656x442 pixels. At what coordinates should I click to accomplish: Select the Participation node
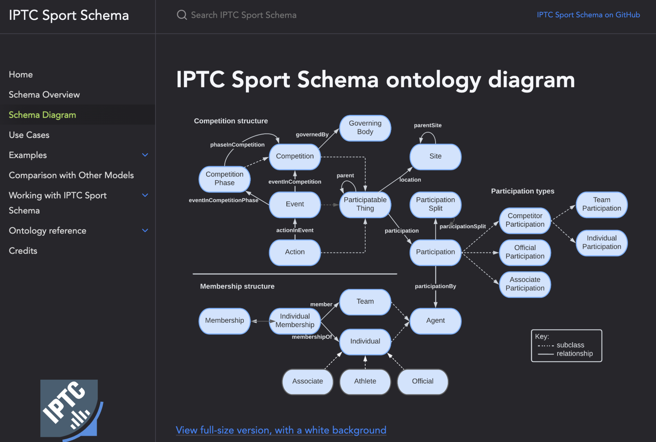coord(435,252)
